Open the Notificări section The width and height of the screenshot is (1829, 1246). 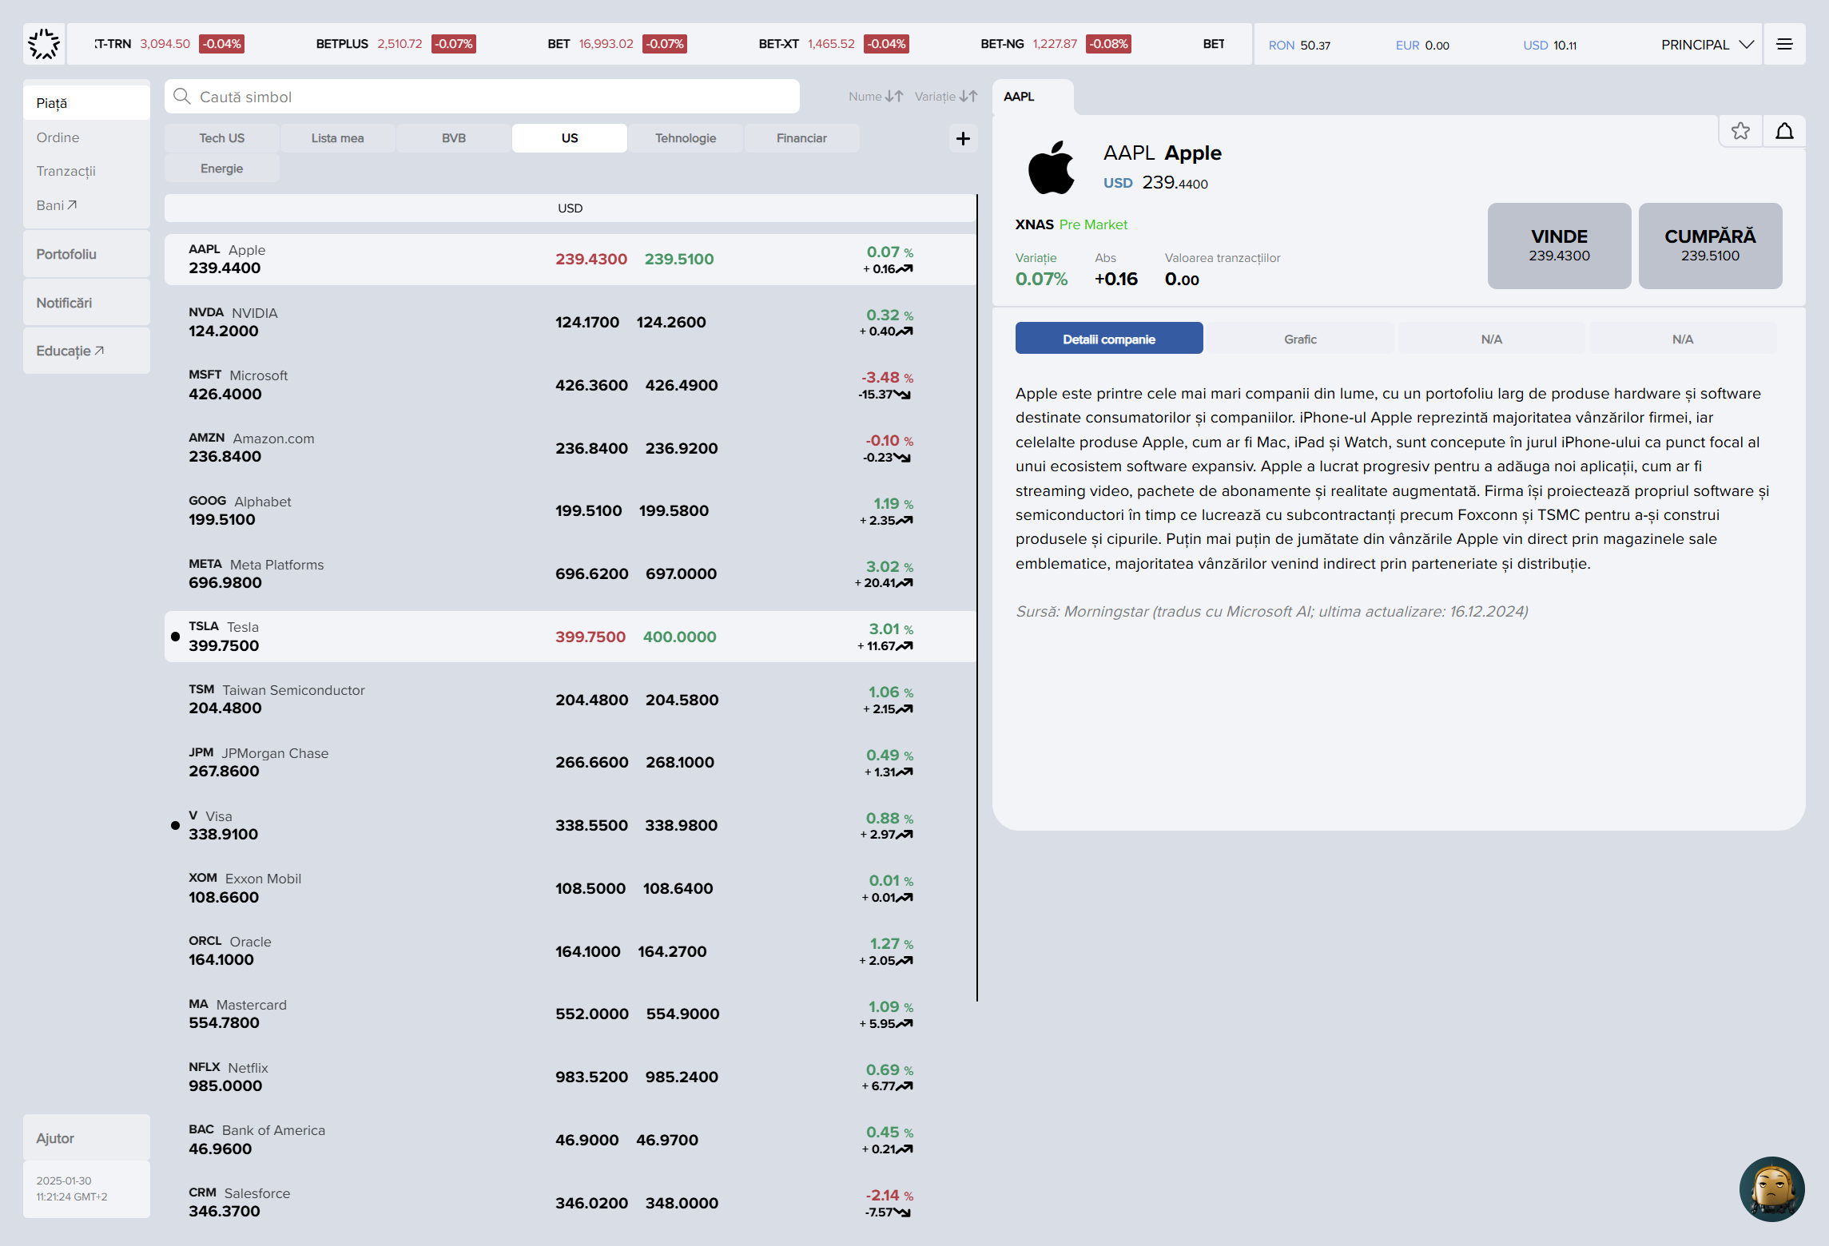86,303
